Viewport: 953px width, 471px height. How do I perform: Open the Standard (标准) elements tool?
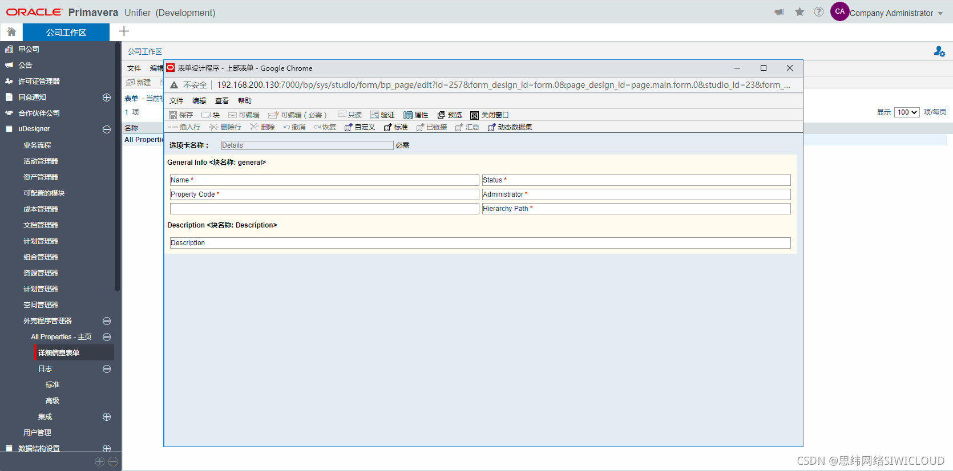pyautogui.click(x=388, y=127)
